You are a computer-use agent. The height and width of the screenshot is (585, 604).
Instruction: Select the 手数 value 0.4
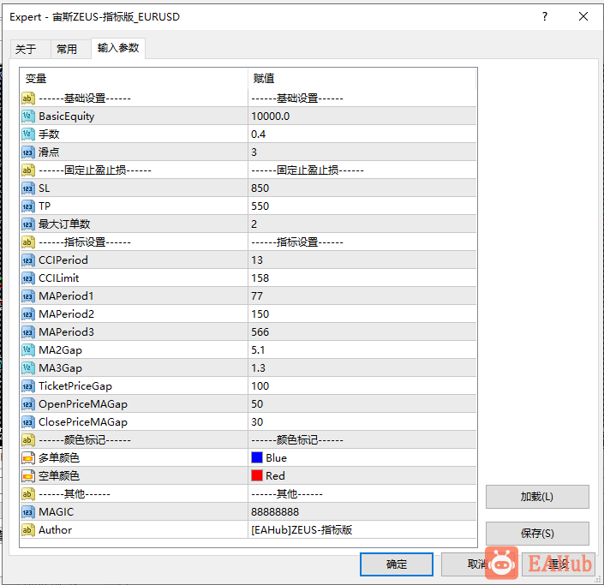(259, 134)
